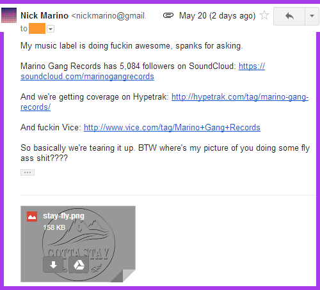Open the vice.com Marino+Gang+Records link

tap(172, 128)
